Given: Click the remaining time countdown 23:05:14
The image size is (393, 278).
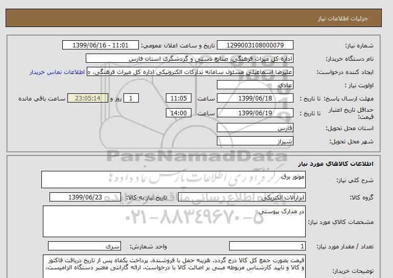Looking at the screenshot, I should 88,98.
